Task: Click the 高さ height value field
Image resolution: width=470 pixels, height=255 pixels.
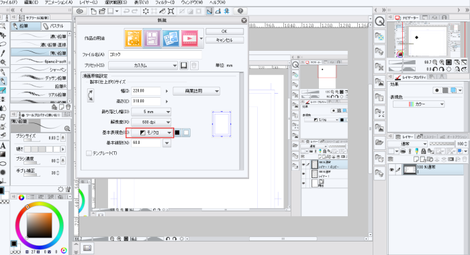Action: 146,101
